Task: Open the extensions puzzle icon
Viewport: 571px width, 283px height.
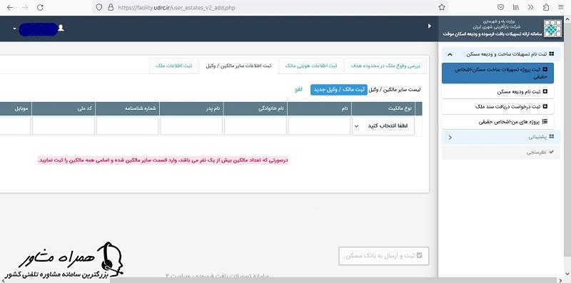Action: 546,7
